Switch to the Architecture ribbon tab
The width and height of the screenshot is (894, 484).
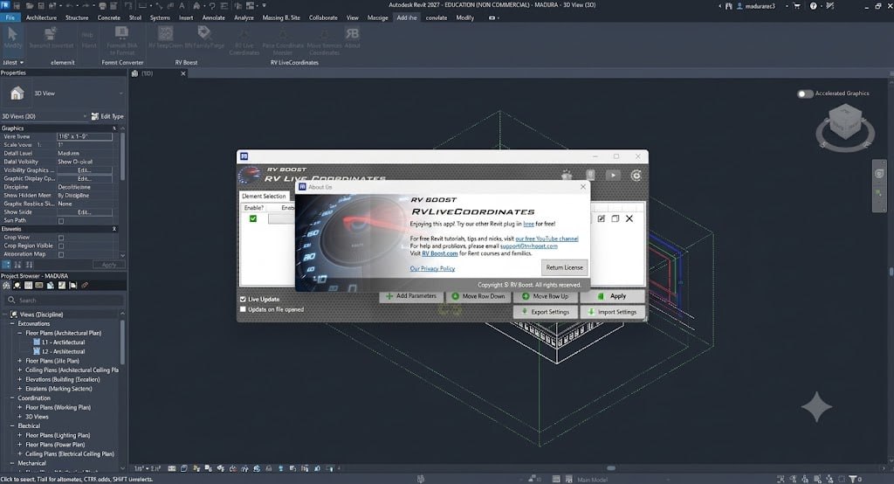(41, 17)
